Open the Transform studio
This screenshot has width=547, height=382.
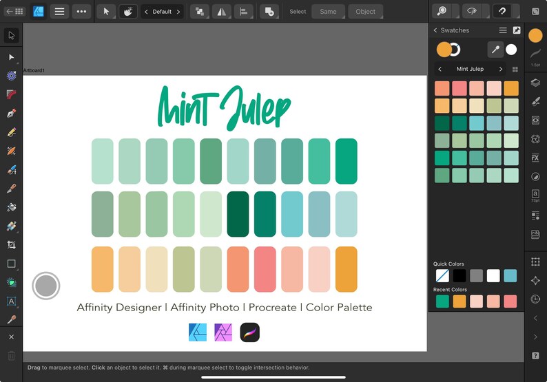pos(535,262)
